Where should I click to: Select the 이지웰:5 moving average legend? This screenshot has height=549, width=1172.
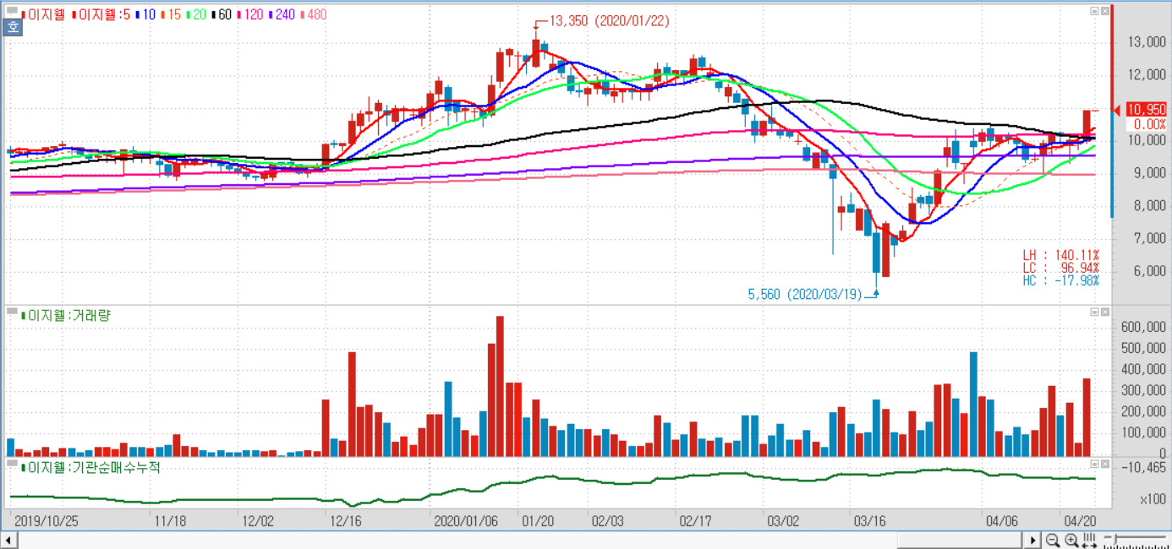coord(101,15)
